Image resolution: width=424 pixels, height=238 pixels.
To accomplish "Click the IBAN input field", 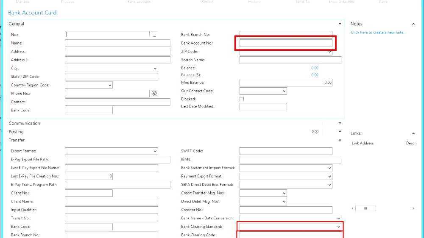I will pos(290,159).
